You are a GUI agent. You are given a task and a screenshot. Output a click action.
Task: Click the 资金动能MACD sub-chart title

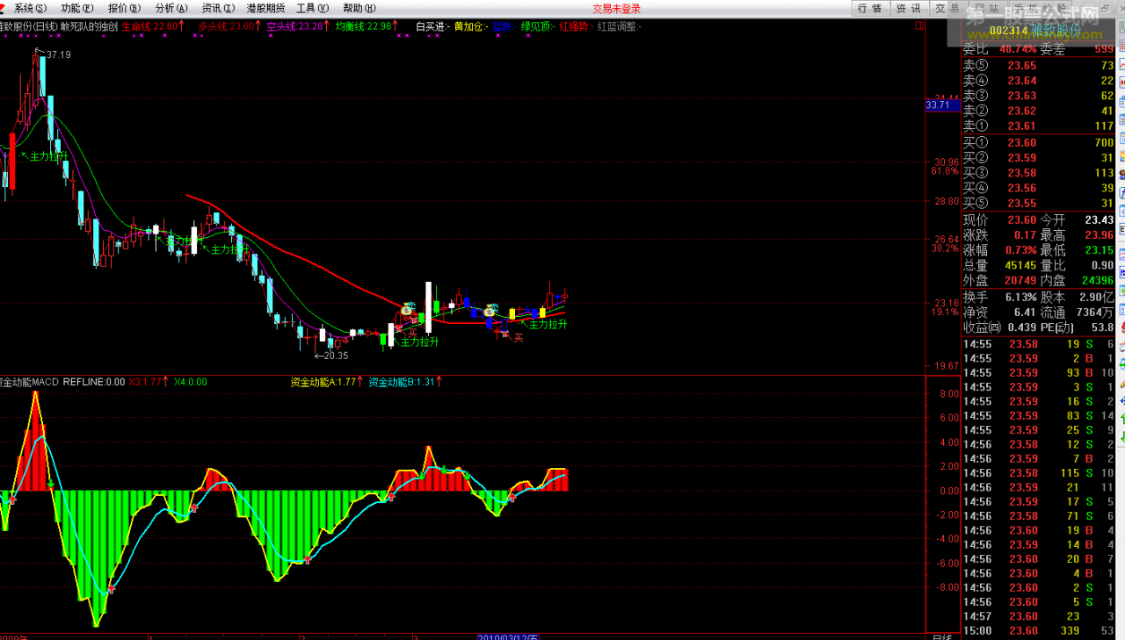[29, 382]
